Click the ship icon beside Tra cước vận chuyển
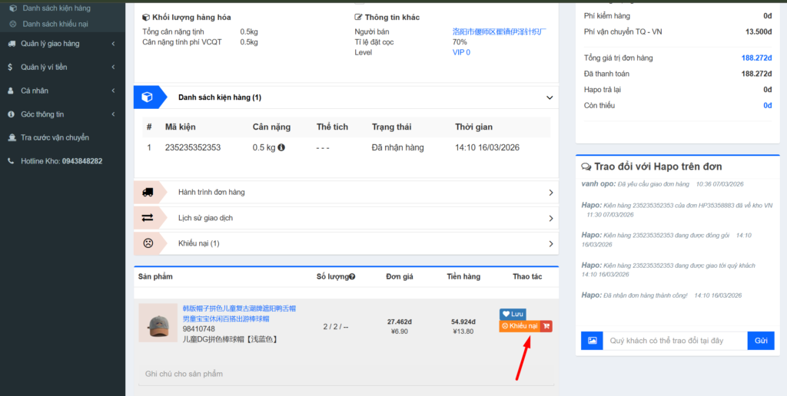787x396 pixels. 11,137
